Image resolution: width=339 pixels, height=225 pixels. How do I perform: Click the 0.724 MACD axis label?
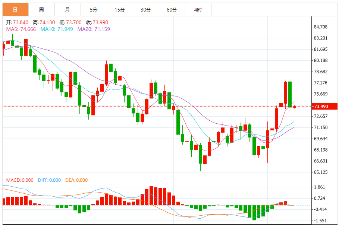tap(320, 199)
